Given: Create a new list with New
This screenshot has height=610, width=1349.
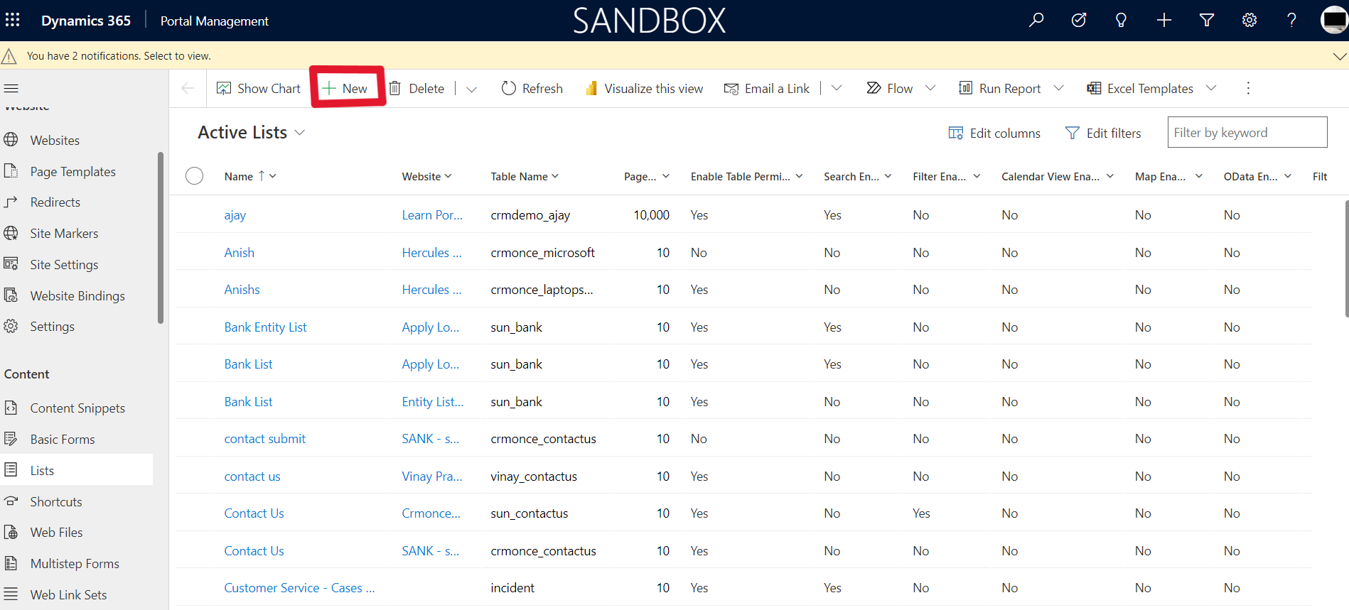Looking at the screenshot, I should coord(345,88).
